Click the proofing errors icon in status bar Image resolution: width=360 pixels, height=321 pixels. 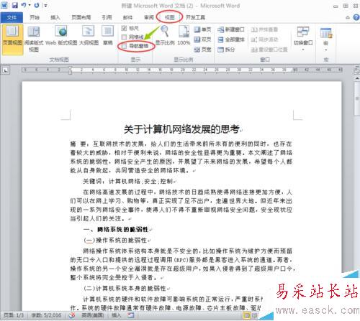click(x=72, y=315)
